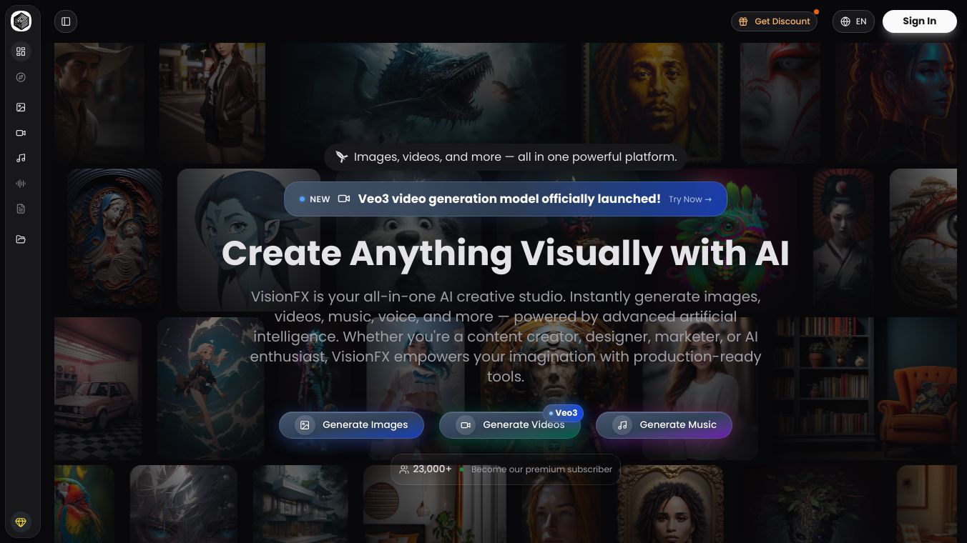Toggle the sidebar panel collapse button
The width and height of the screenshot is (967, 543).
66,21
